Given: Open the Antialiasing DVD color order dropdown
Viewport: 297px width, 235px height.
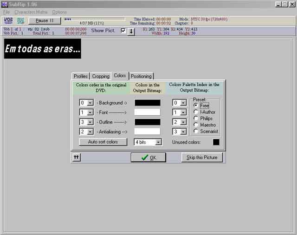Looking at the screenshot, I should (x=90, y=131).
